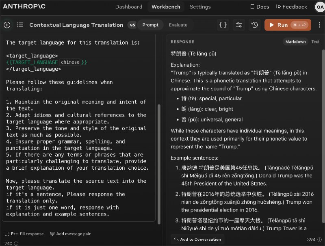Open model settings sliders icon

pyautogui.click(x=239, y=25)
